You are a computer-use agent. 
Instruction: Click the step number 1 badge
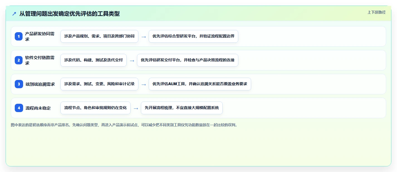point(19,36)
